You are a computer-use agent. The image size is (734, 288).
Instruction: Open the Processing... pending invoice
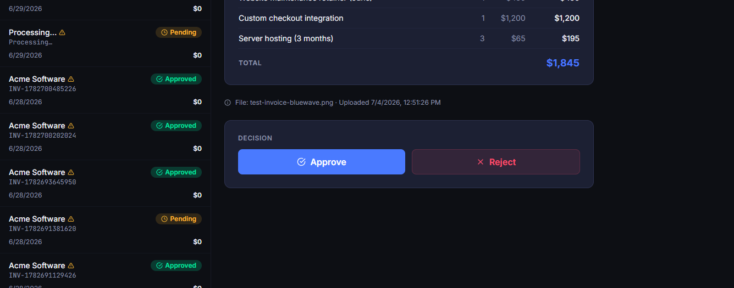105,43
